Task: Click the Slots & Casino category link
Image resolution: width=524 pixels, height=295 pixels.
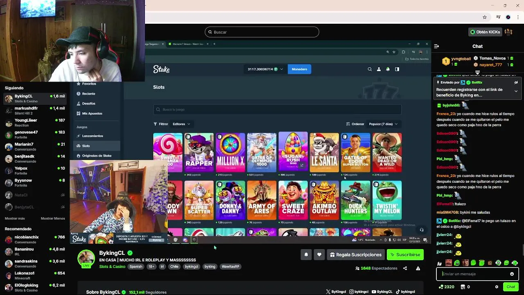Action: coord(112,266)
